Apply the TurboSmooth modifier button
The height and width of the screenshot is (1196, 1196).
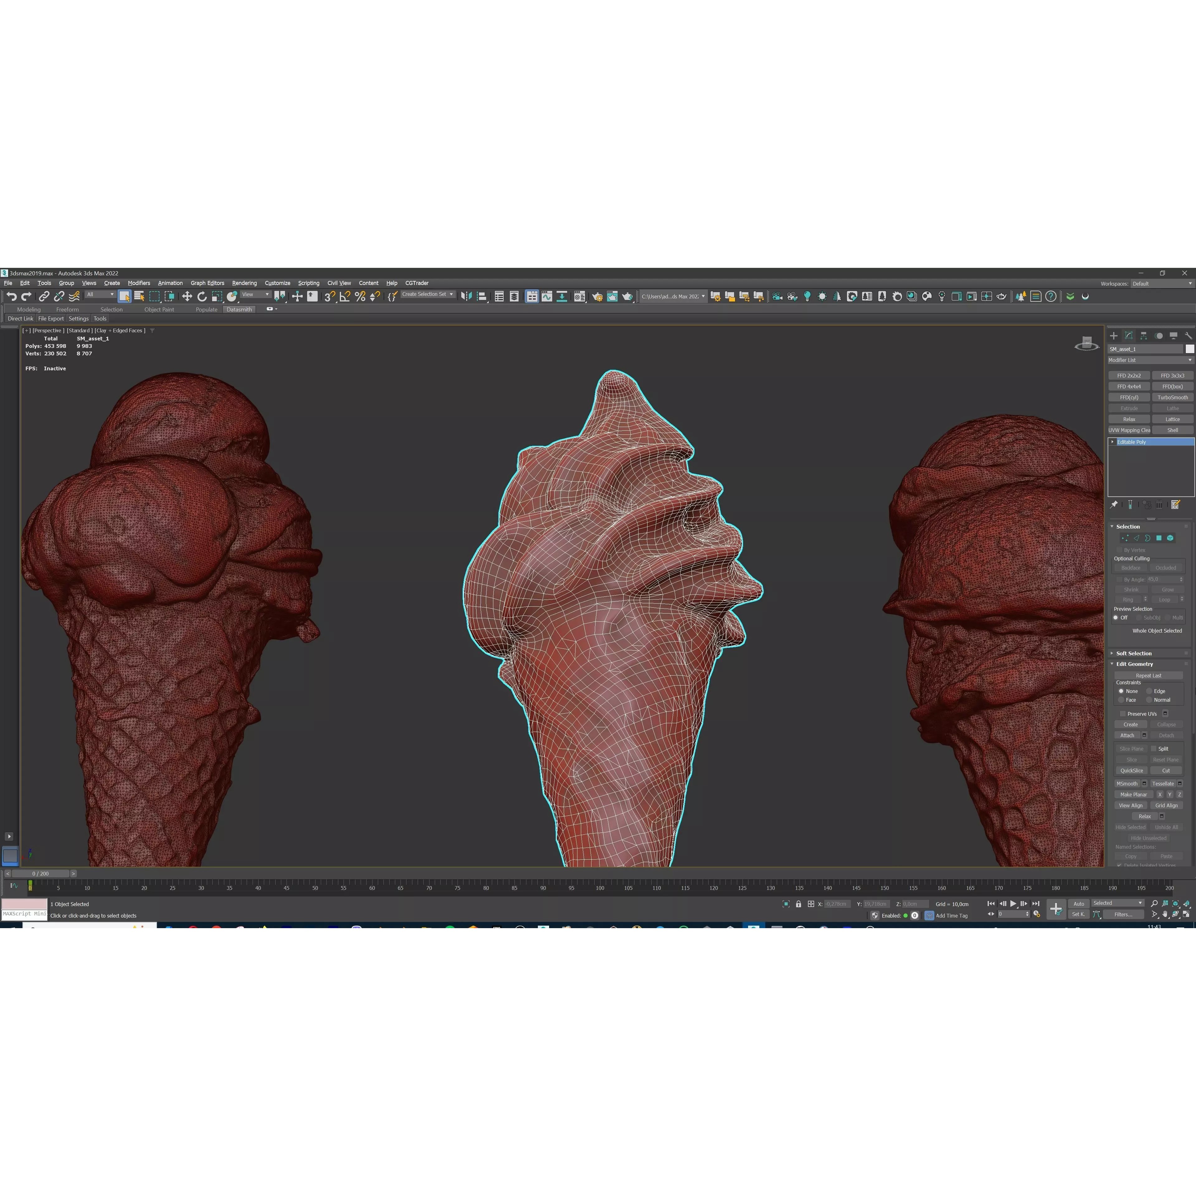[1173, 397]
